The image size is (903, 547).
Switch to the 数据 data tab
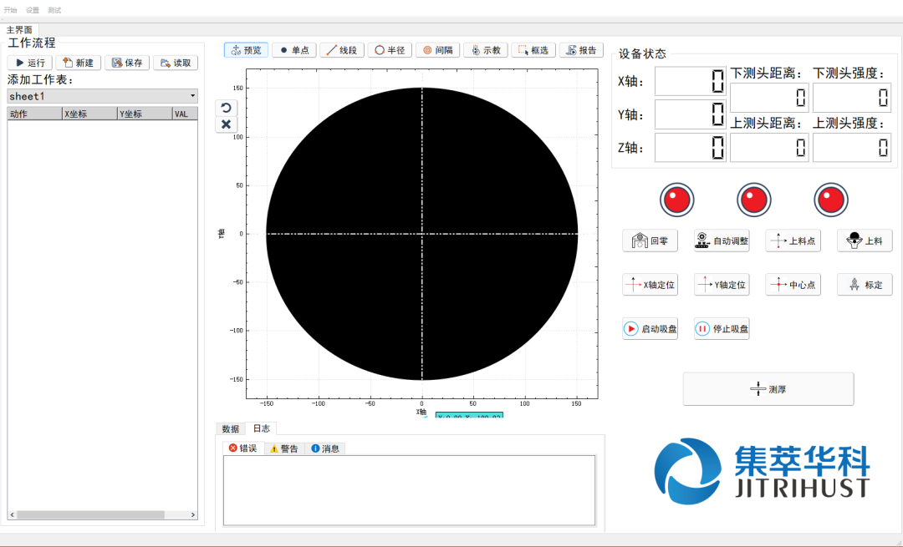[230, 428]
